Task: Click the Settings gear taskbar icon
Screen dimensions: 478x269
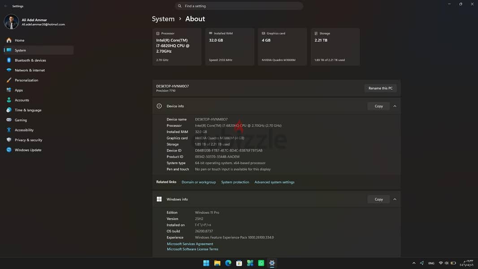Action: [272, 263]
